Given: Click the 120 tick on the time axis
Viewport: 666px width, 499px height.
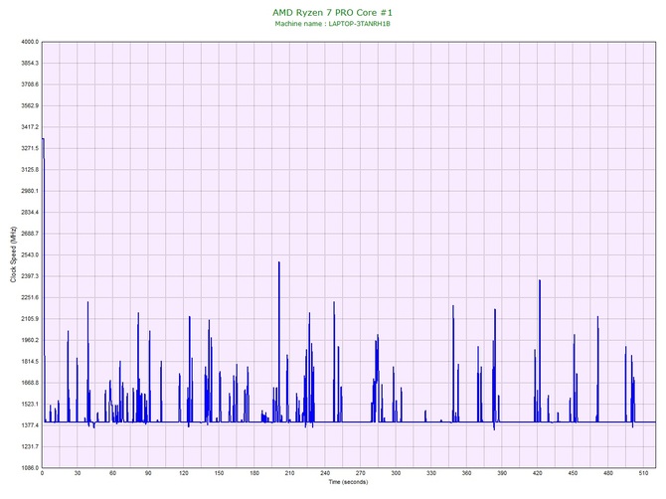Looking at the screenshot, I should click(184, 473).
